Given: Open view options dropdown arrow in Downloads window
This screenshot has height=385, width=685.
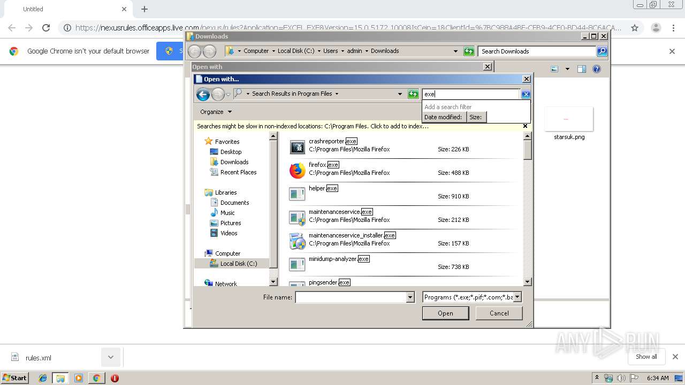Looking at the screenshot, I should click(x=567, y=69).
